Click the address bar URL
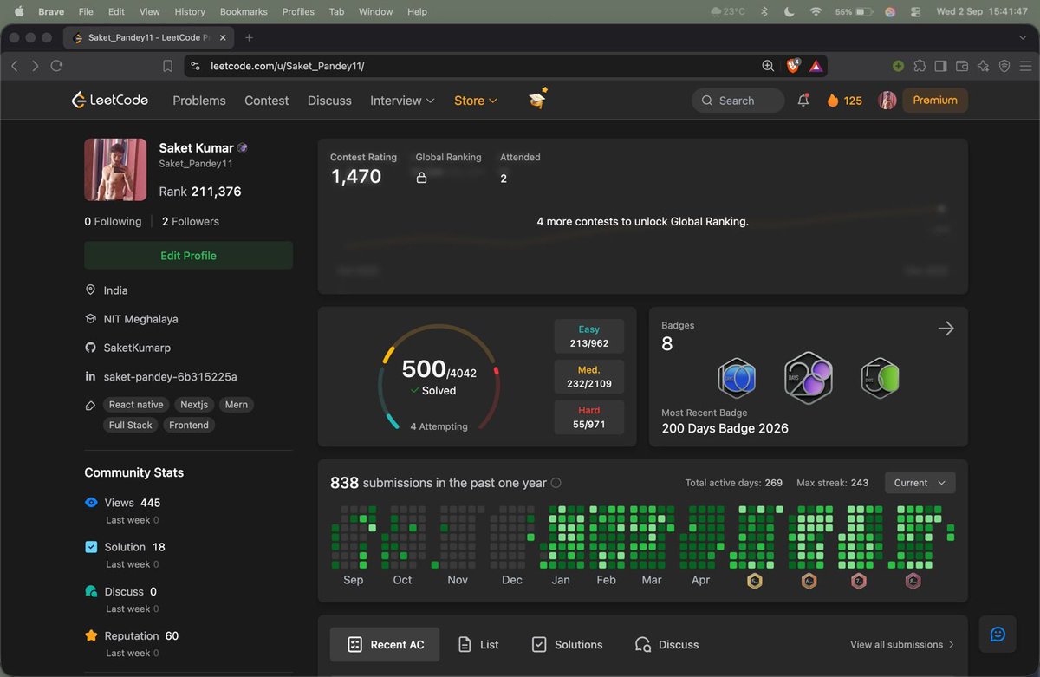The width and height of the screenshot is (1040, 677). 287,66
